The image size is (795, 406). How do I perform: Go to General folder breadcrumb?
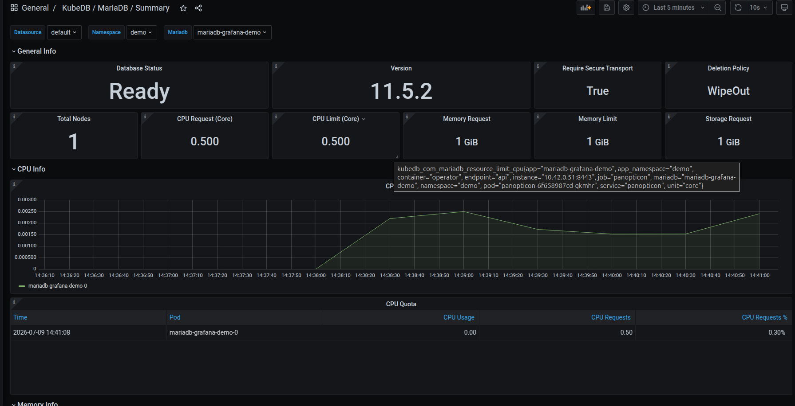(35, 8)
